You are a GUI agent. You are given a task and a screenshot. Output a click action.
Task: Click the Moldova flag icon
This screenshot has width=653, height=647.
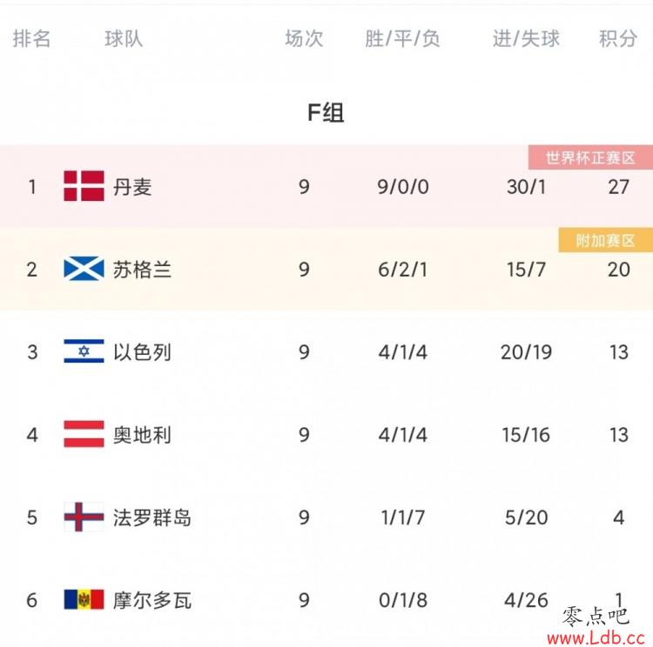[x=84, y=599]
